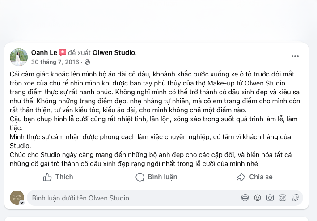Switch commenting identity via Olwen Studio avatar arrow
This screenshot has height=221, width=317.
(21, 202)
